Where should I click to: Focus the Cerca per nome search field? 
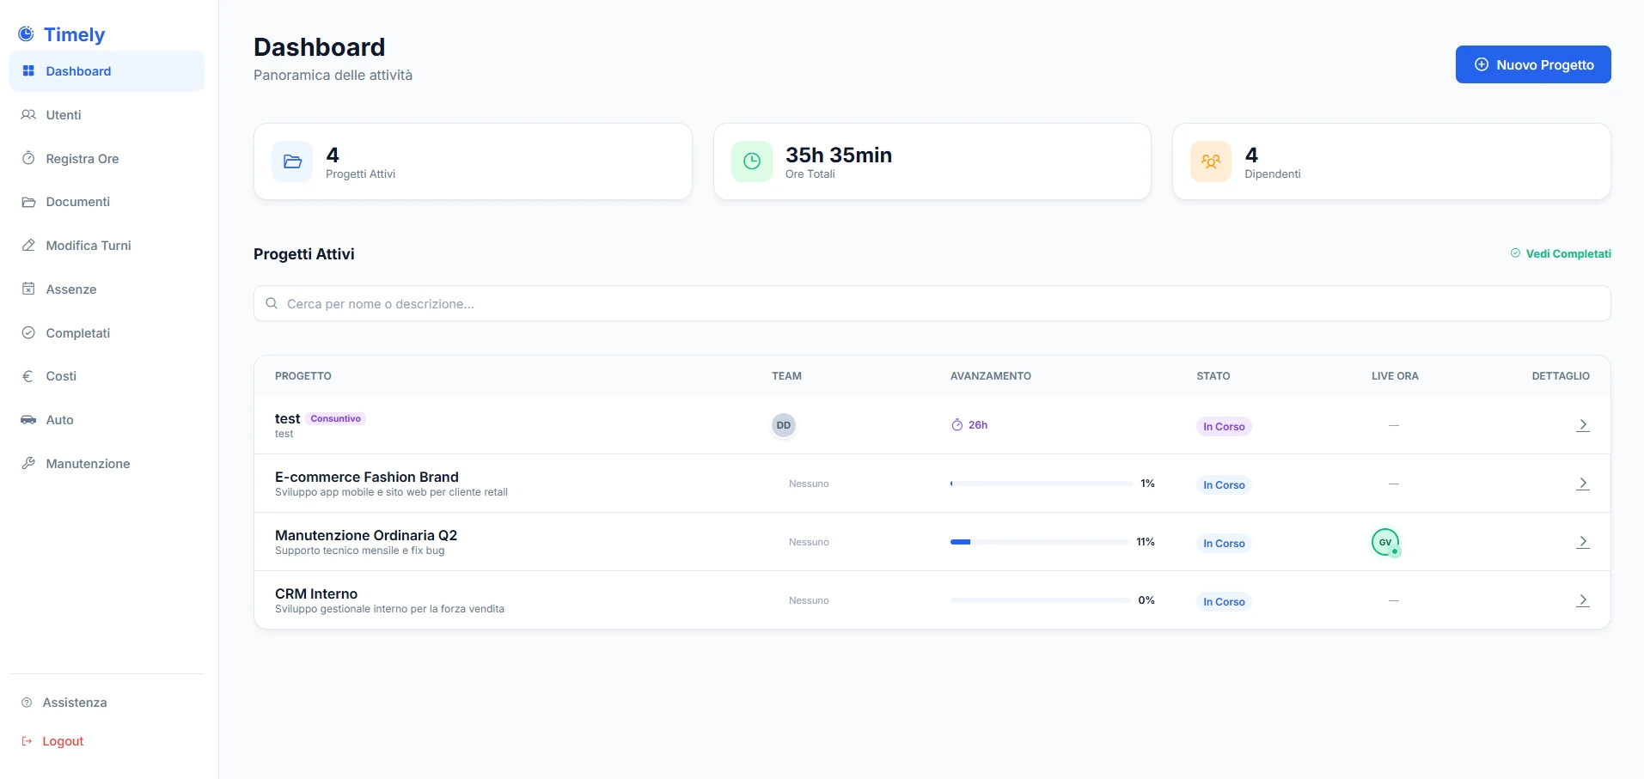[932, 303]
